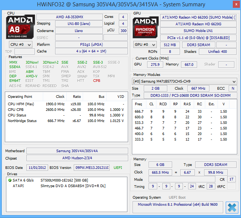Click the AMD A8-3530MX CPU name field
This screenshot has height=218, width=241.
[x=70, y=17]
